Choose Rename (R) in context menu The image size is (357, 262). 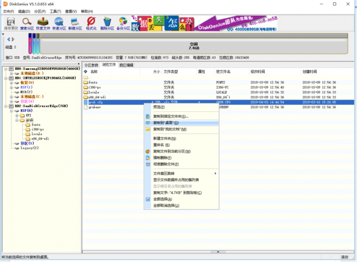(181, 145)
